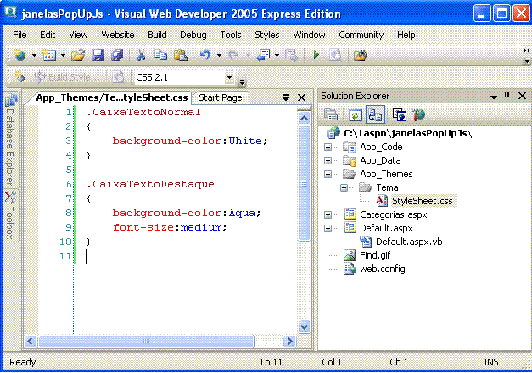Viewport: 532px width, 373px height.
Task: Select the Categorias.aspx file
Action: coord(393,214)
